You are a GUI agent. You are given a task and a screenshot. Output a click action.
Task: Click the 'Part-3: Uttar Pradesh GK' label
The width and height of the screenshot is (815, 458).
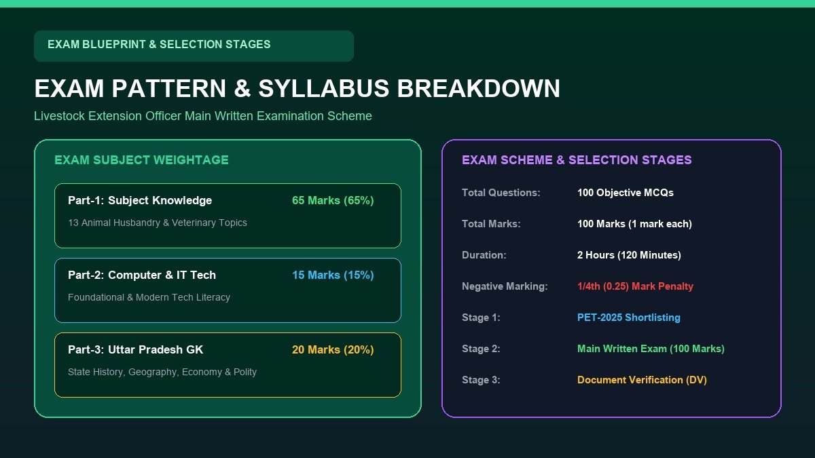(135, 350)
